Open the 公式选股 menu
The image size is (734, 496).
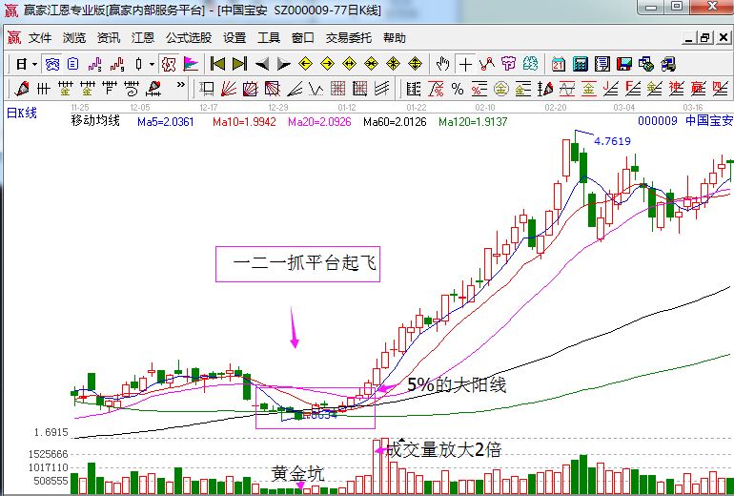pyautogui.click(x=189, y=38)
